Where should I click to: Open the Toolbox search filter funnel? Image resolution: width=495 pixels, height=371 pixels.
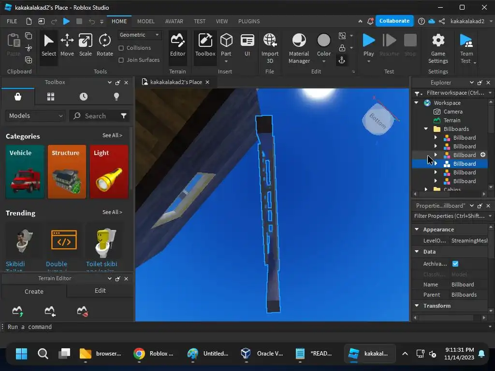pyautogui.click(x=124, y=116)
